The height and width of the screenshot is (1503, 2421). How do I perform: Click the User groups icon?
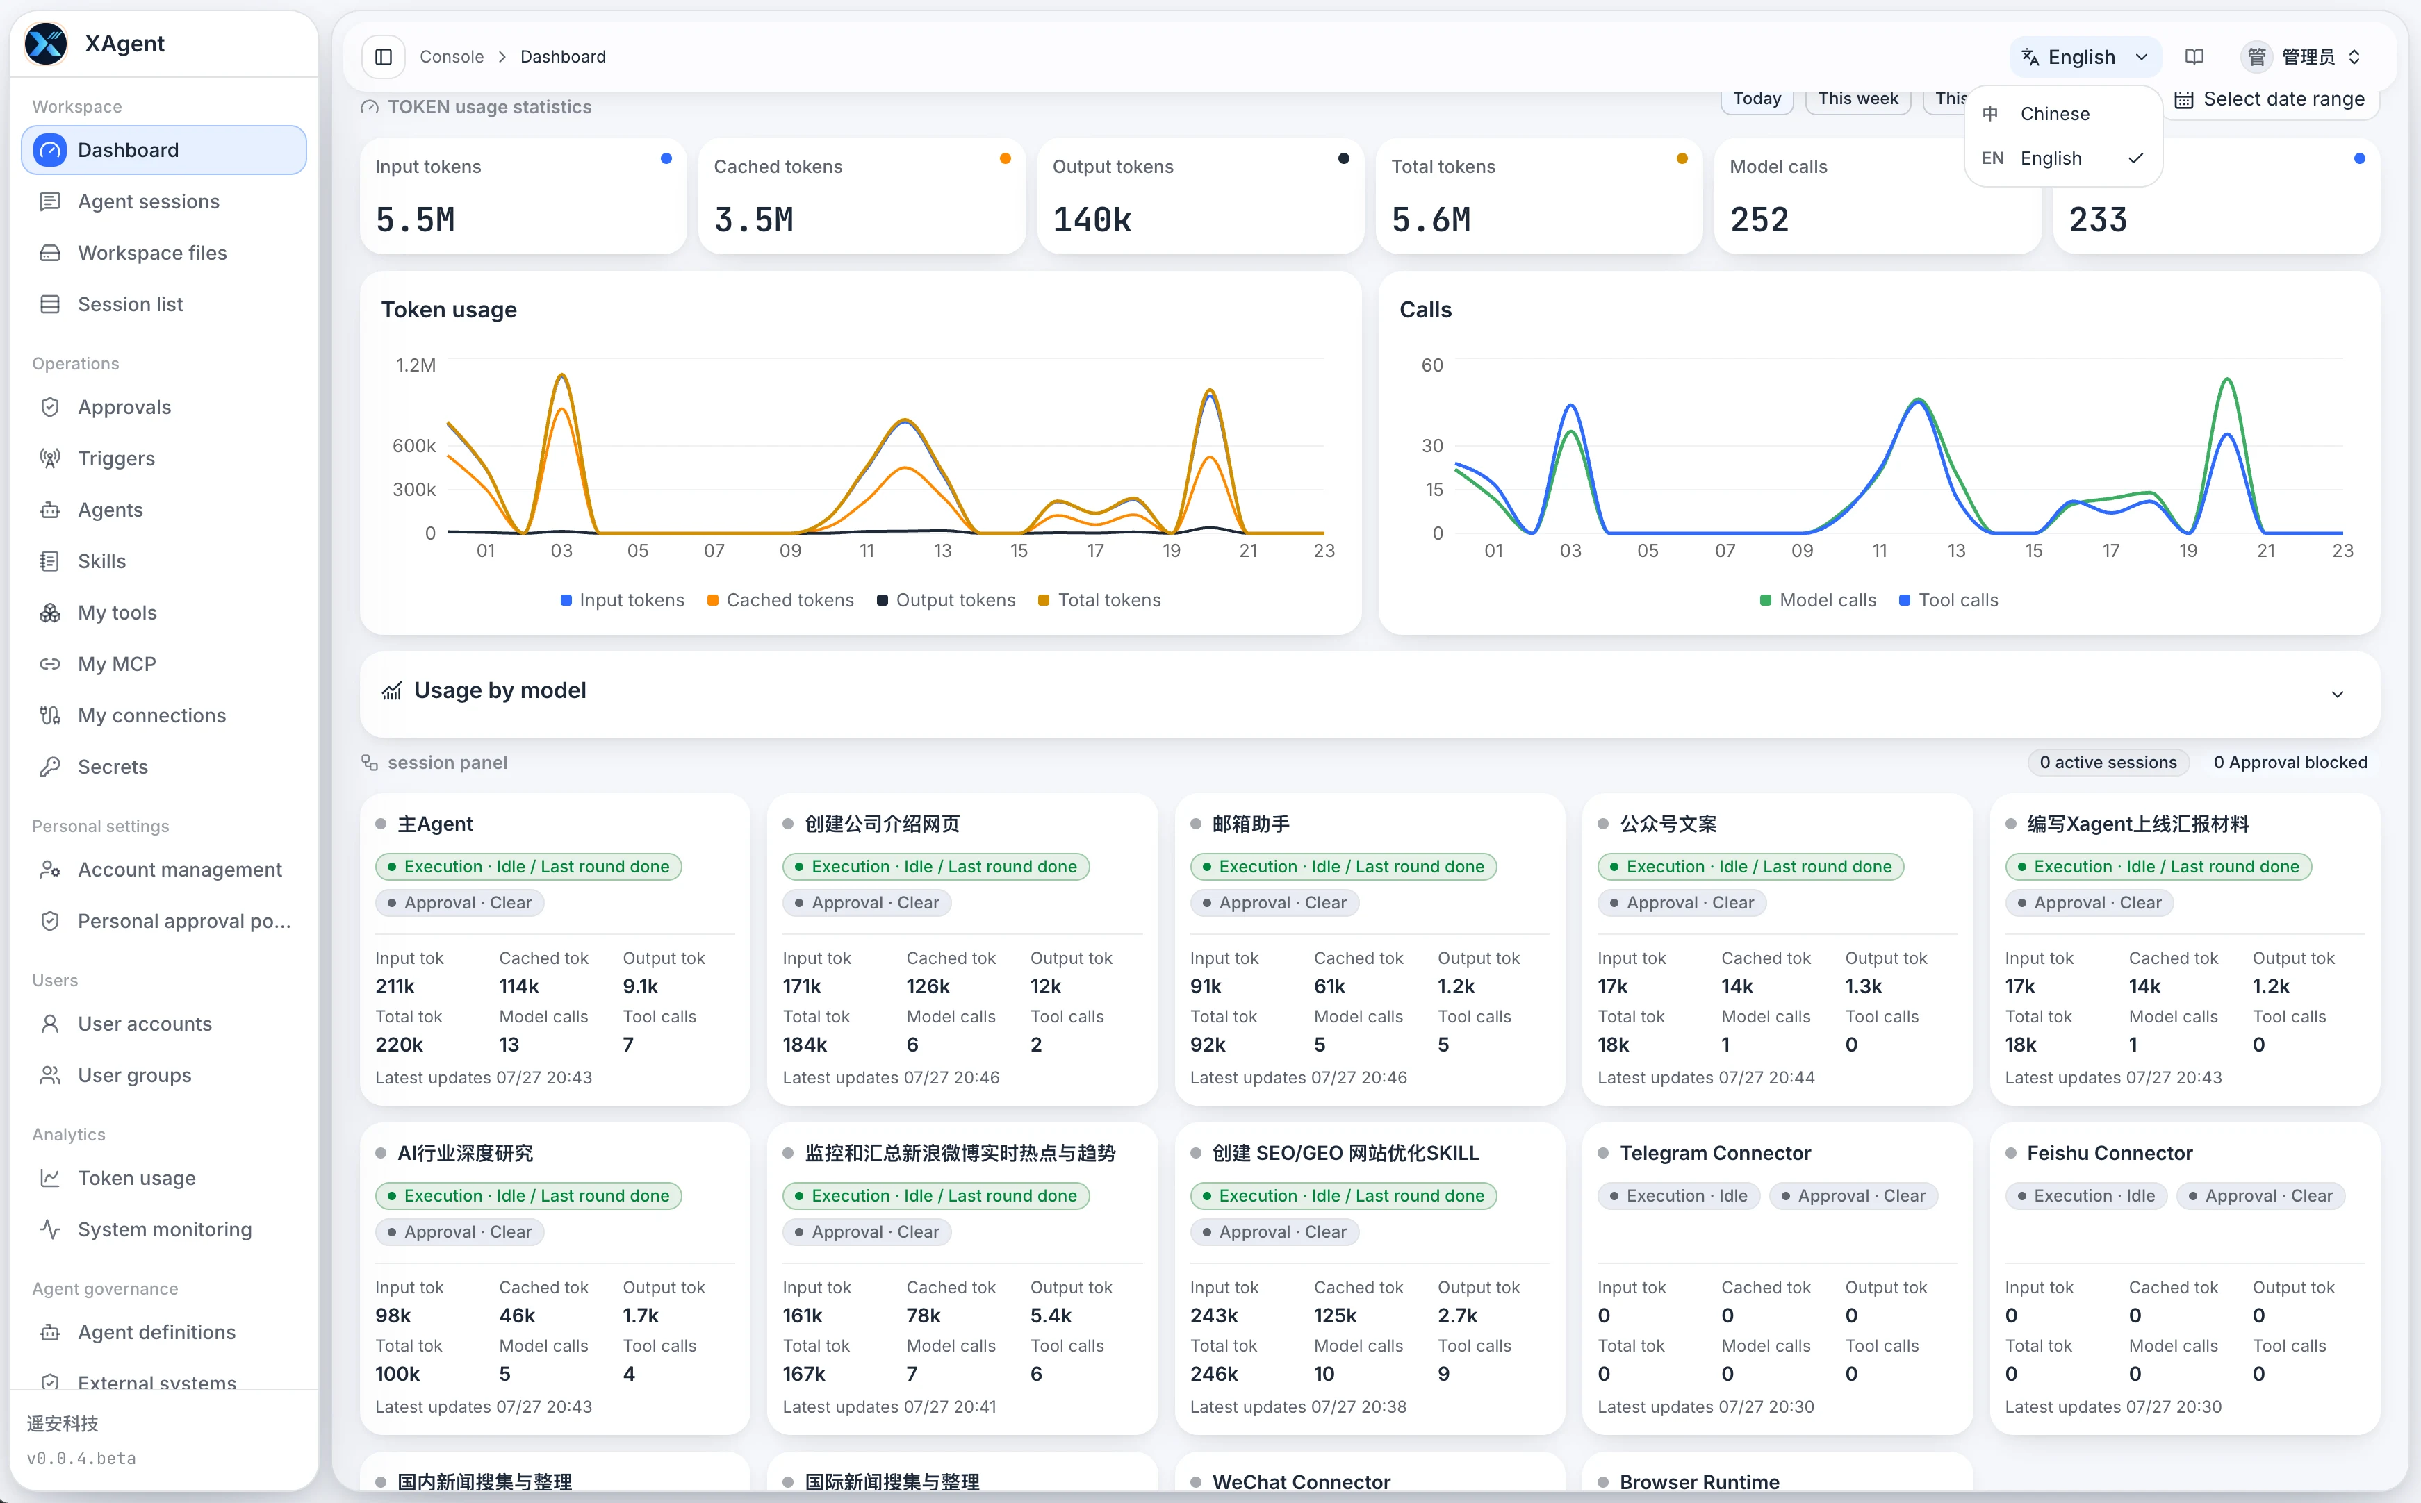coord(50,1076)
